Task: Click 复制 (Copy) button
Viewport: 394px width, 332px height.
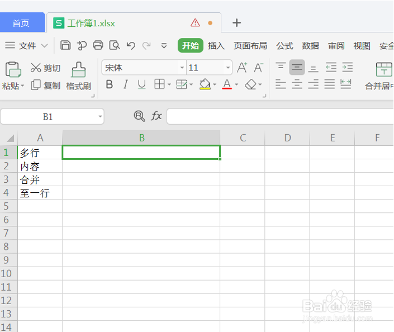Action: pos(45,85)
